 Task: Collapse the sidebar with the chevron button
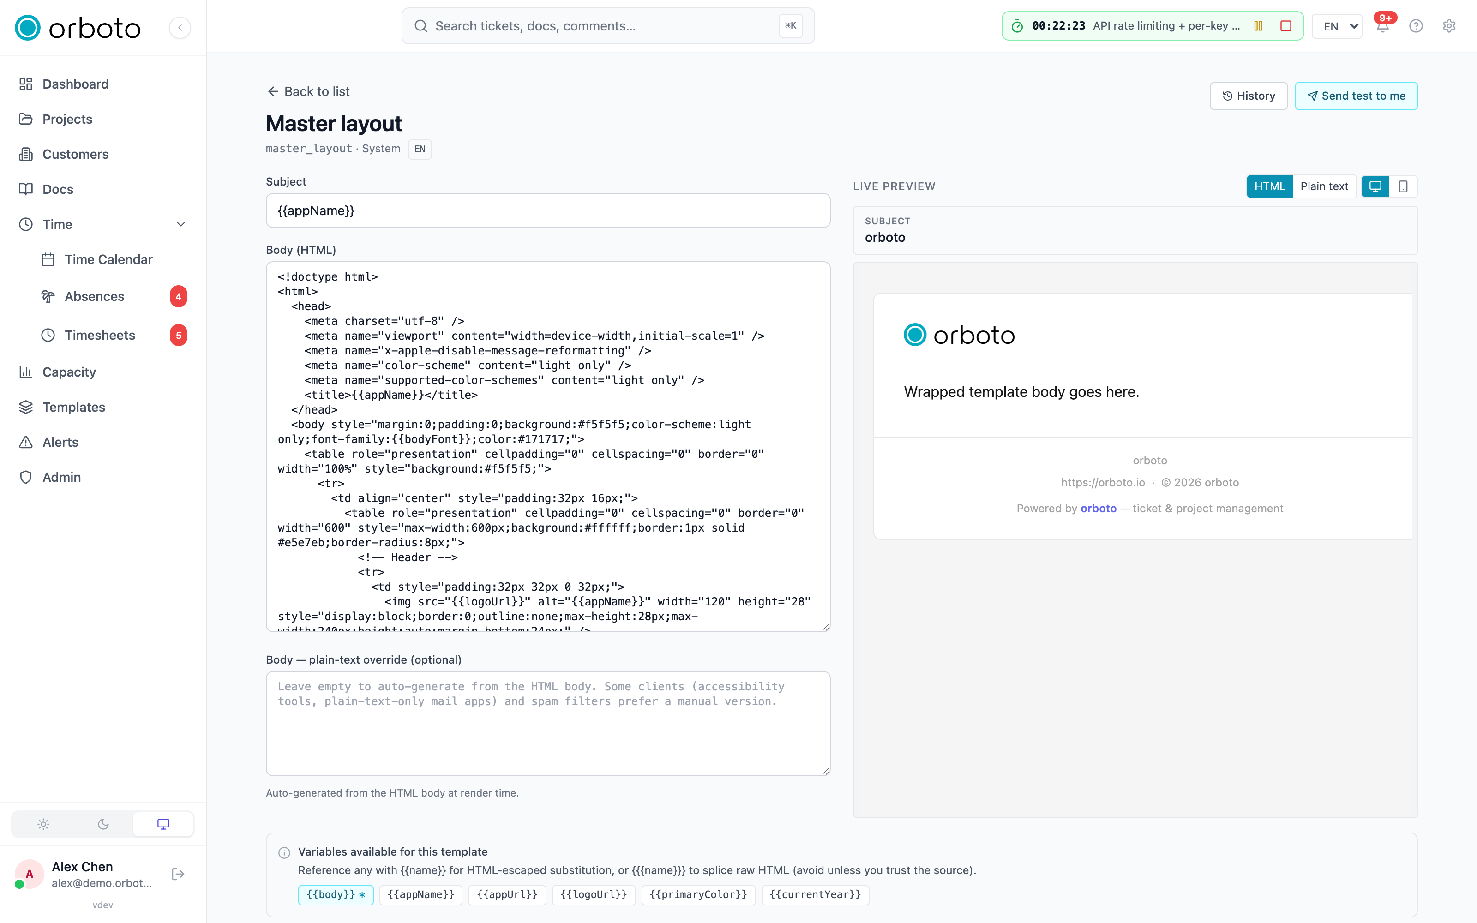pos(180,28)
